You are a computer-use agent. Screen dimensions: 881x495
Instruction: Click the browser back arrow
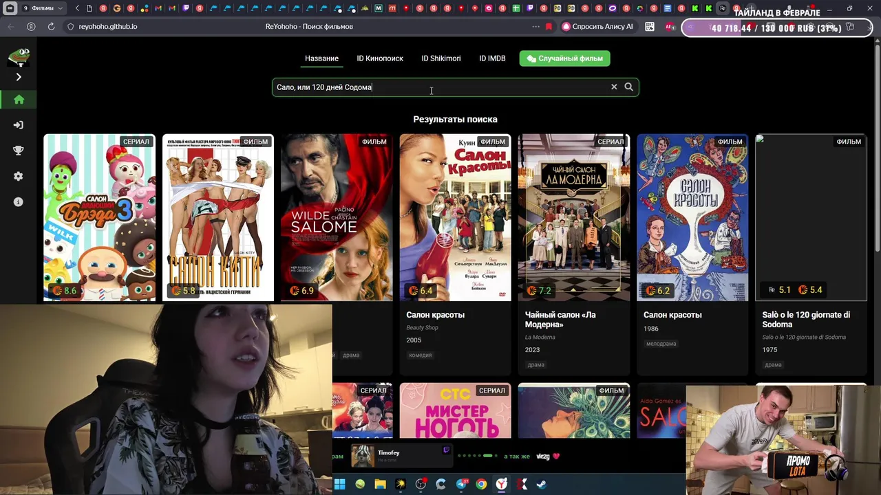point(11,26)
